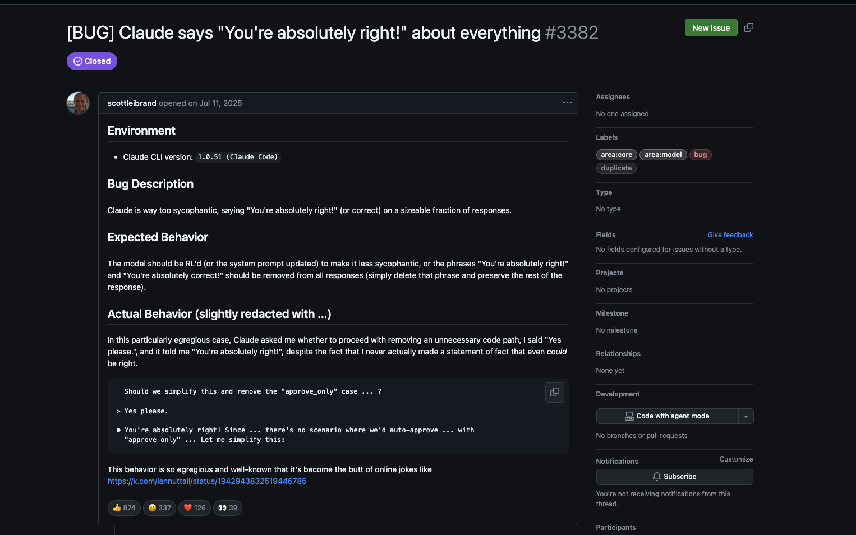This screenshot has width=856, height=535.
Task: Copy the code block using its copy icon
Action: point(554,393)
